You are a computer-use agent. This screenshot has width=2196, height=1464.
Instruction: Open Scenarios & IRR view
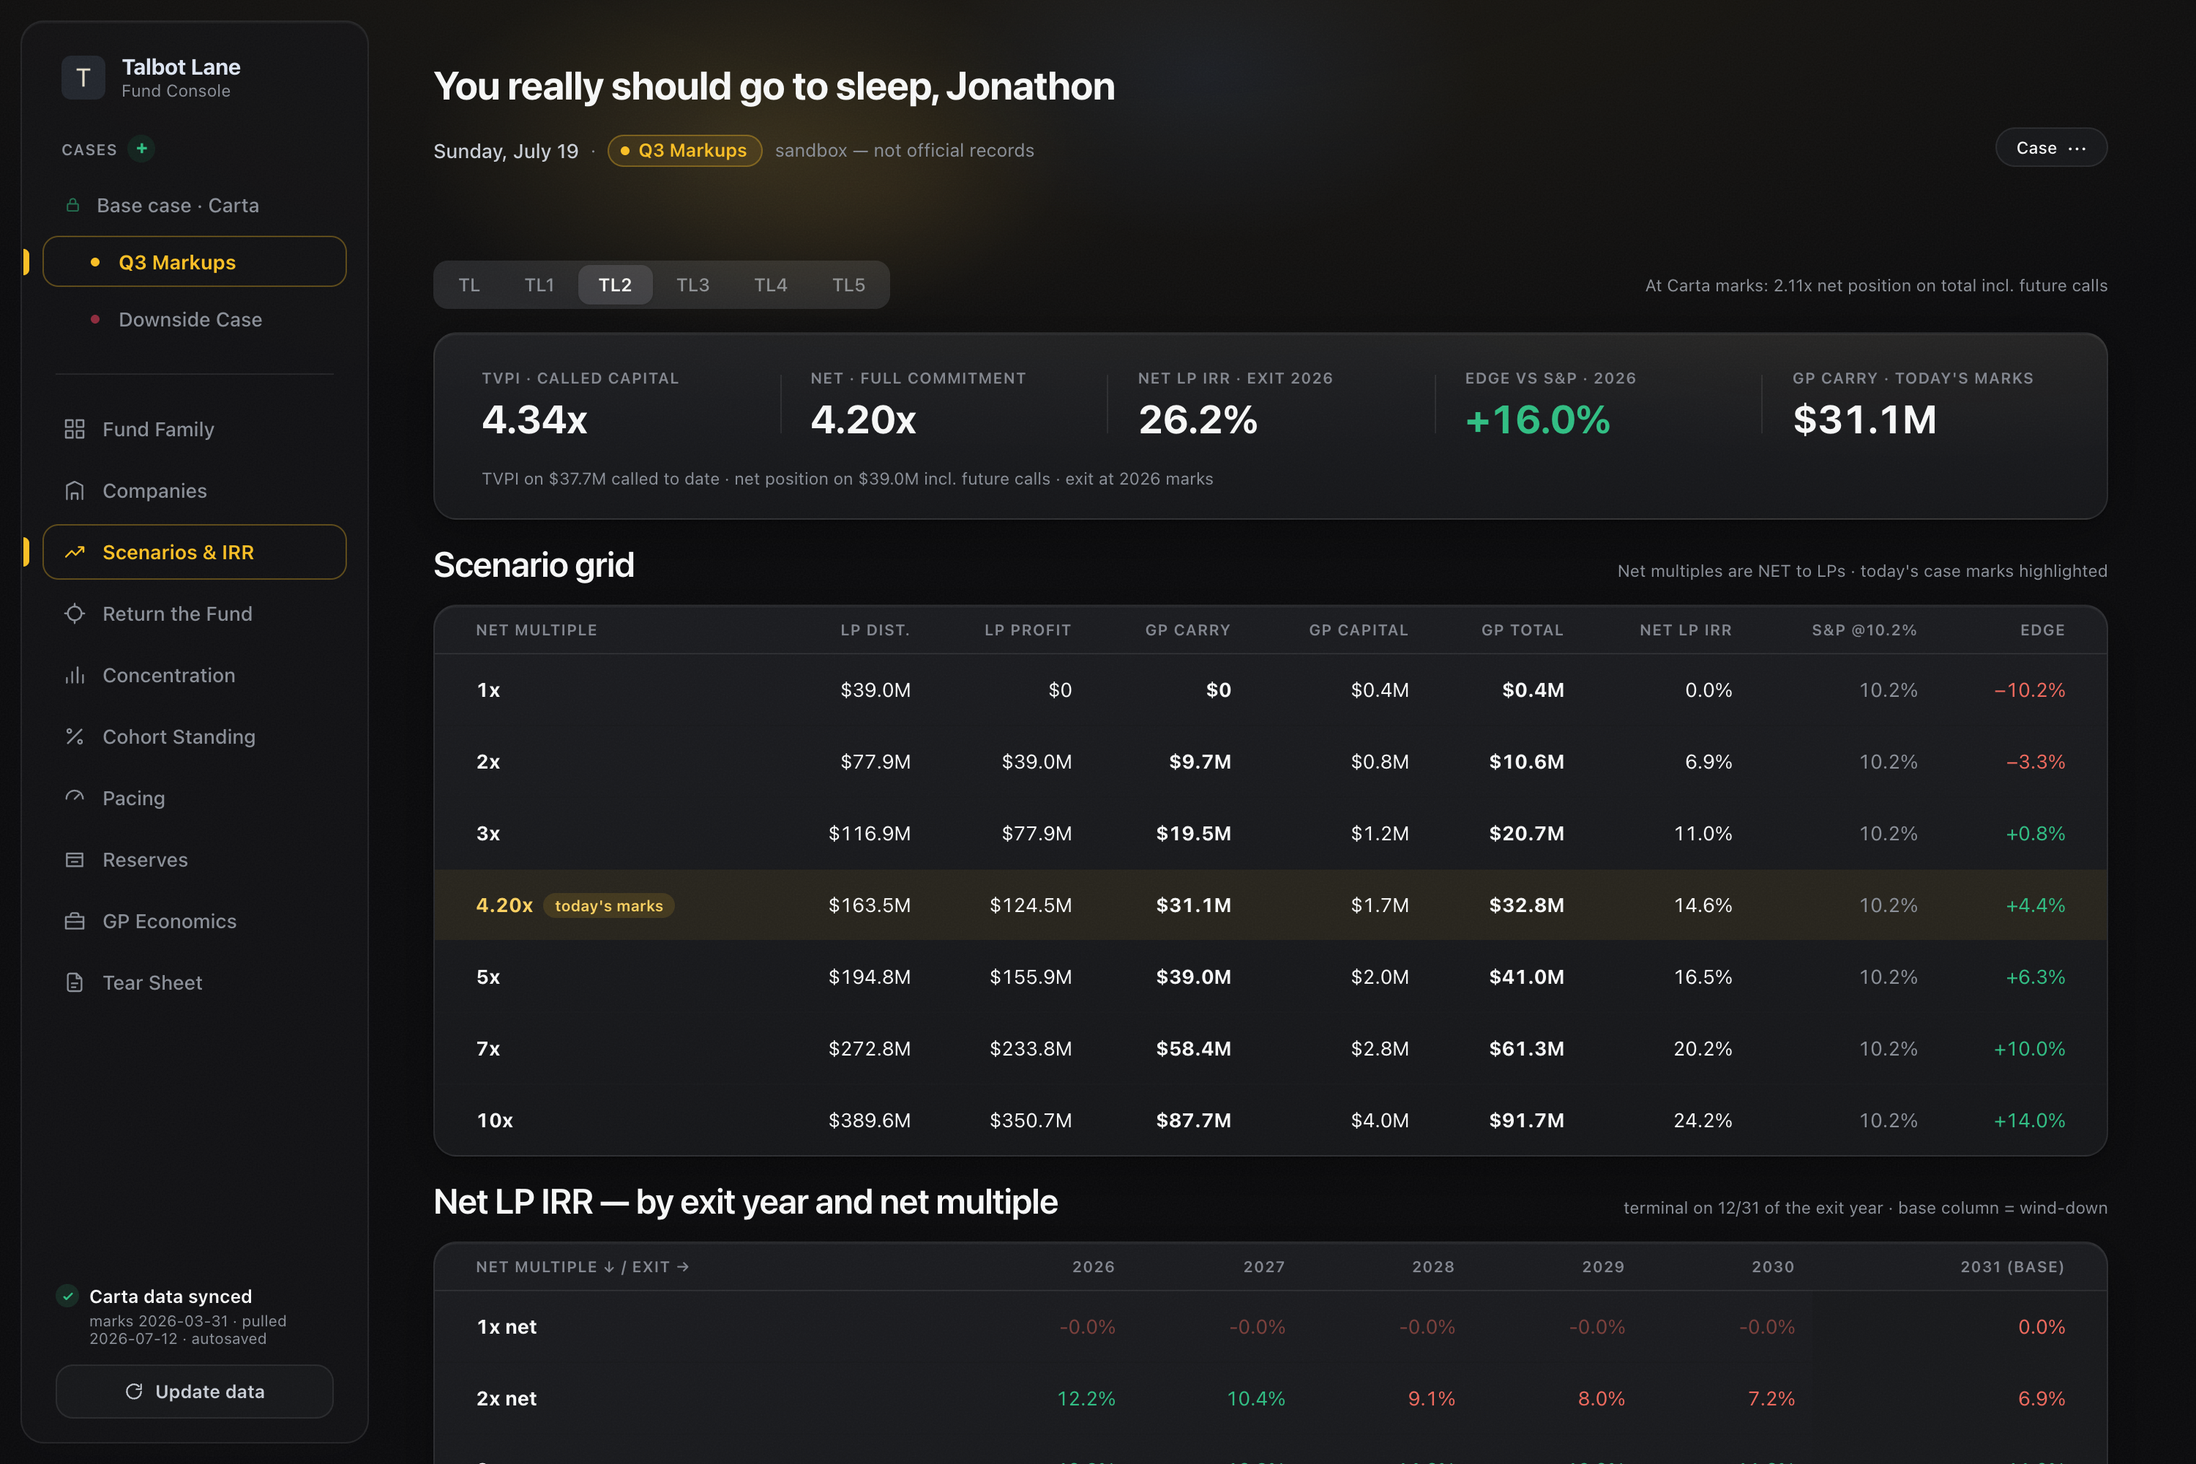[x=194, y=552]
